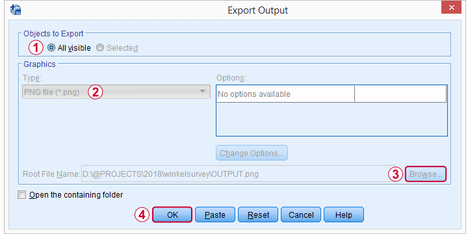Click the Paste button
The width and height of the screenshot is (468, 234).
click(215, 214)
